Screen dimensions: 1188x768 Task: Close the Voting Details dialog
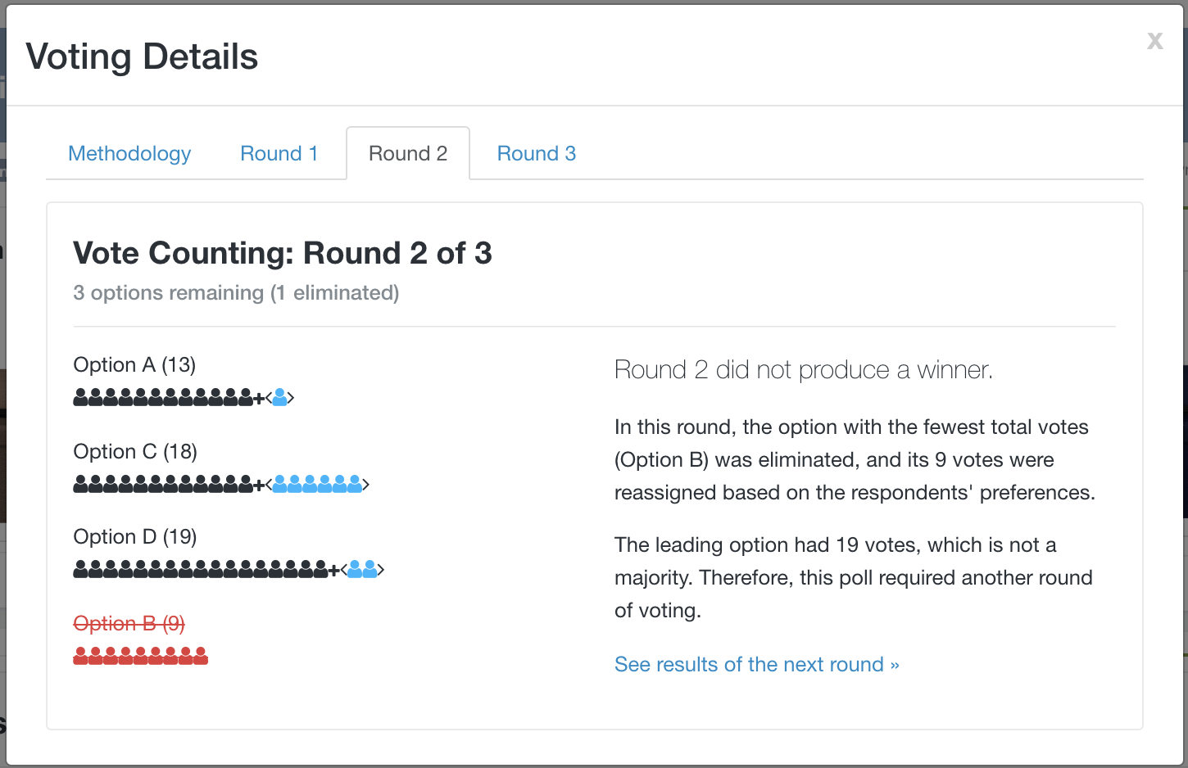point(1155,40)
